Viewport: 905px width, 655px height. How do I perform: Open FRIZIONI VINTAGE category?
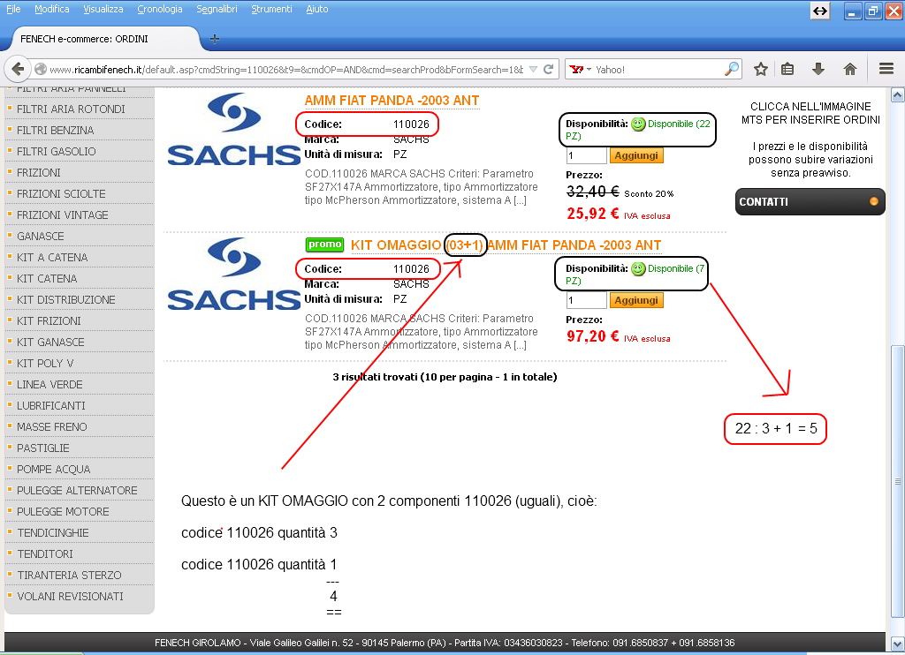click(63, 215)
